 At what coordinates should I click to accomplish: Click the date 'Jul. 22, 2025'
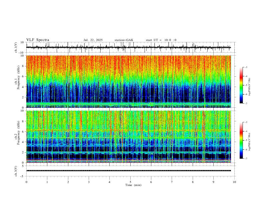tap(93, 40)
